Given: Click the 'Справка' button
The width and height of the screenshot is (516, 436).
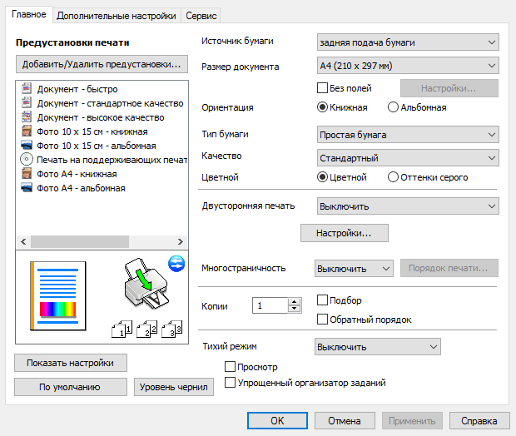Looking at the screenshot, I should point(479,420).
